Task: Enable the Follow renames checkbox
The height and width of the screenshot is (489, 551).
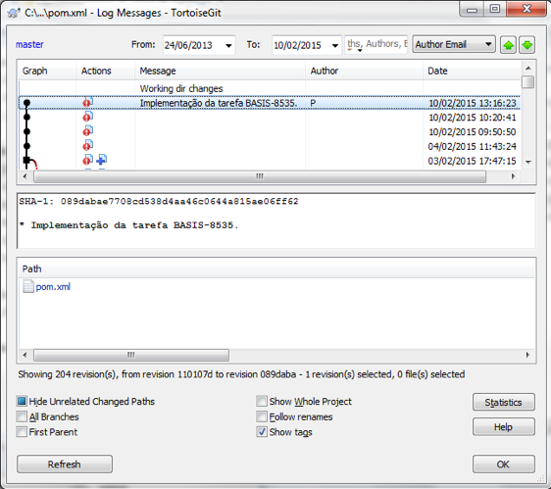Action: (262, 416)
